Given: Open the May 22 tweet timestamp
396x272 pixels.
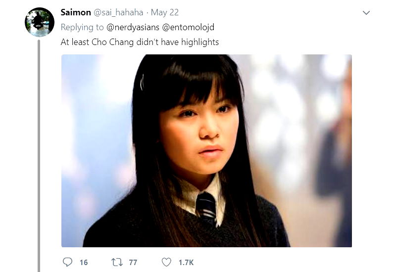Looking at the screenshot, I should pyautogui.click(x=165, y=13).
